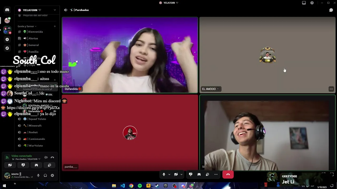Add a new server with plus icon
337x189 pixels.
pyautogui.click(x=7, y=39)
